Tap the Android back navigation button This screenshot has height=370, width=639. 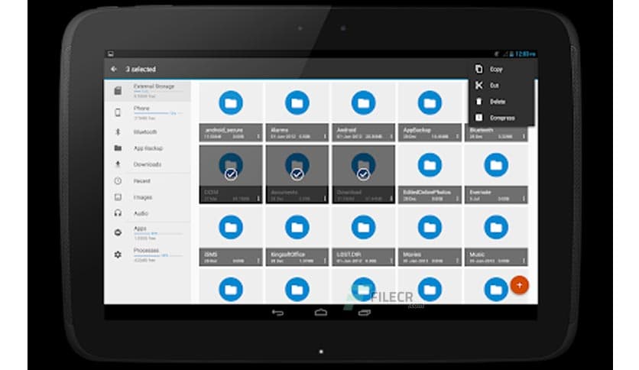(277, 313)
